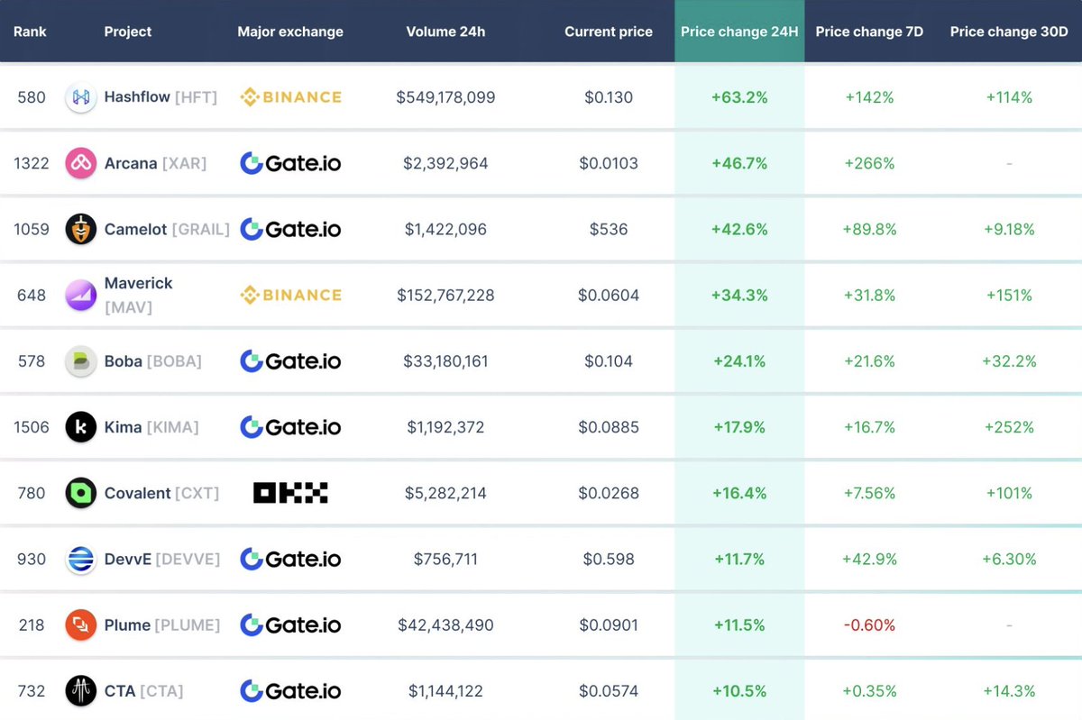This screenshot has height=720, width=1082.
Task: Select the $0.598 current price cell
Action: [x=609, y=559]
